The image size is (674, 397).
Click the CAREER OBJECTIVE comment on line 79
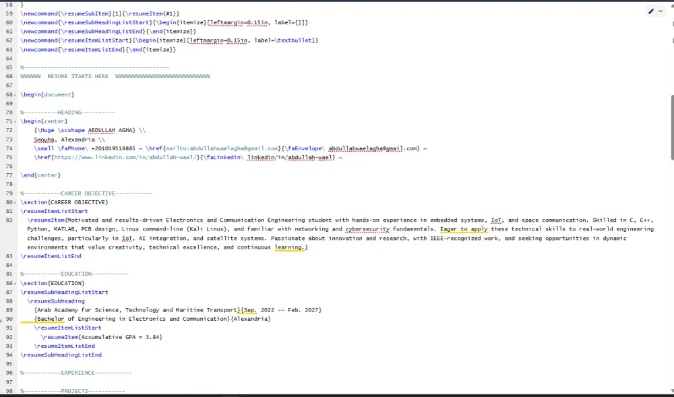click(86, 193)
